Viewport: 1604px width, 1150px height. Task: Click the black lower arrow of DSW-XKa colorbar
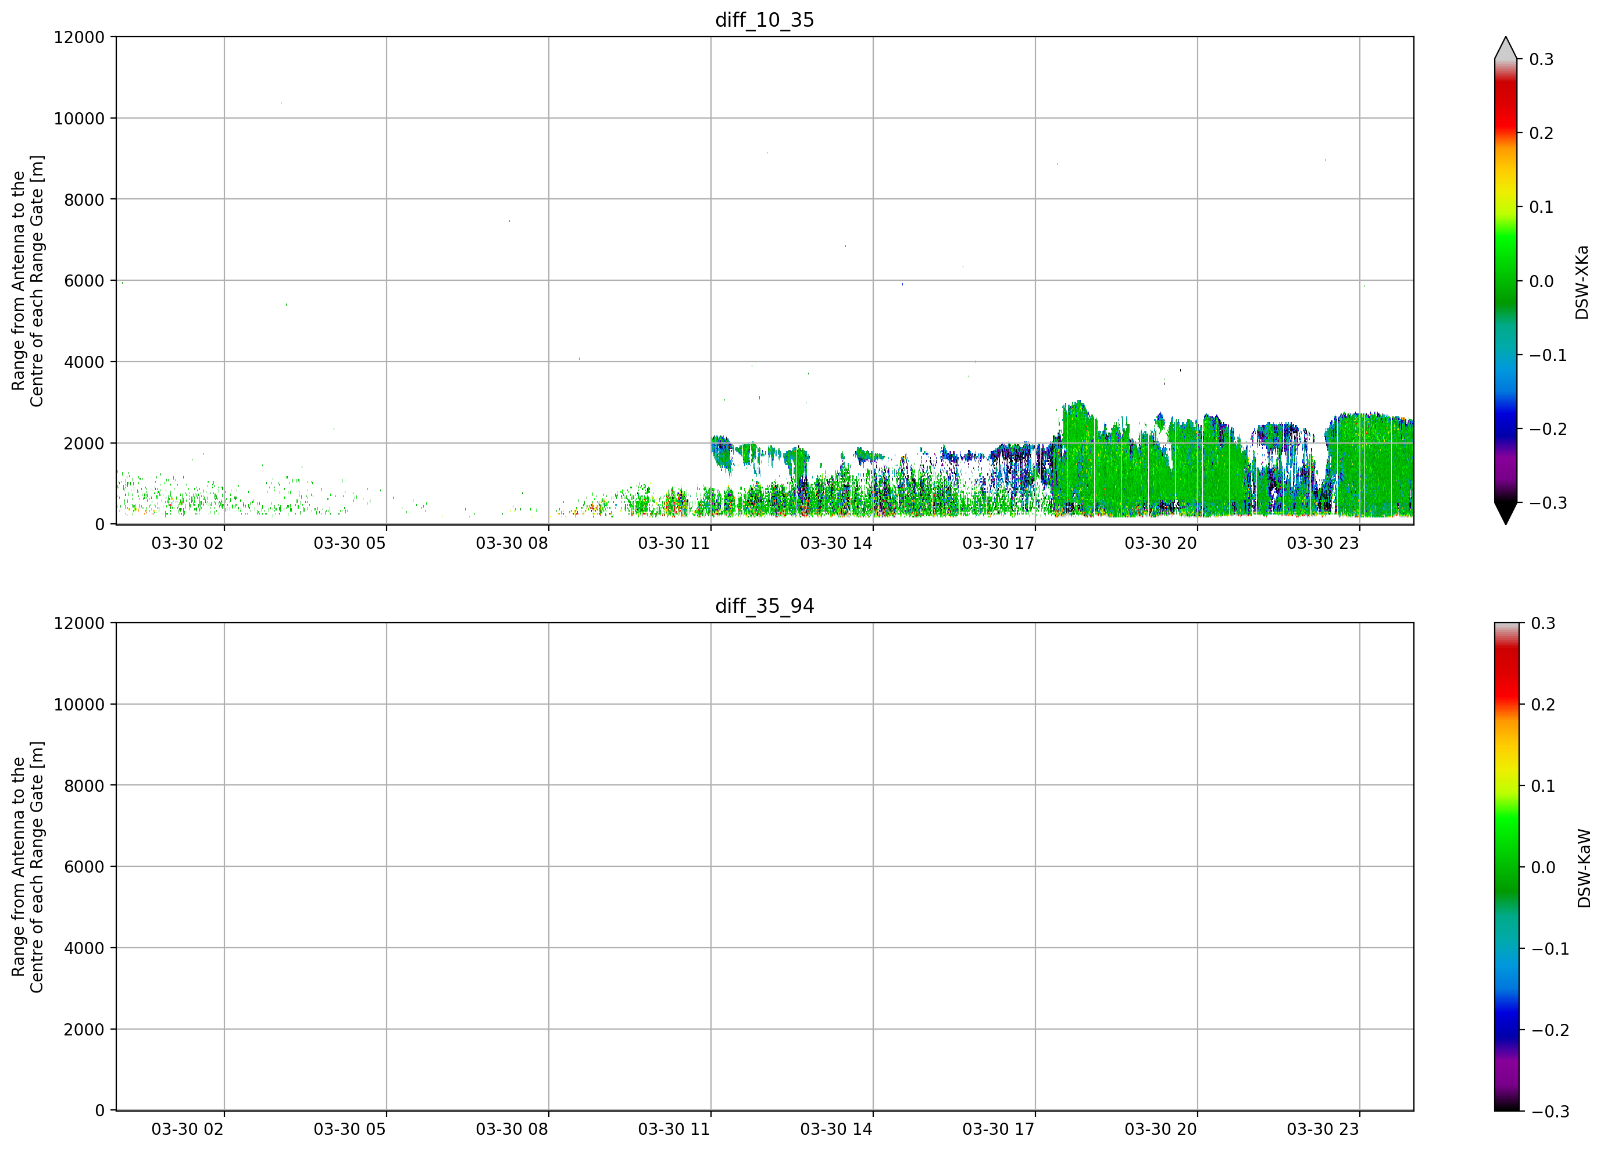1506,512
